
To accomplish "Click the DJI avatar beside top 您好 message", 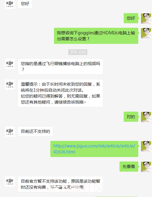I will pos(10,4).
